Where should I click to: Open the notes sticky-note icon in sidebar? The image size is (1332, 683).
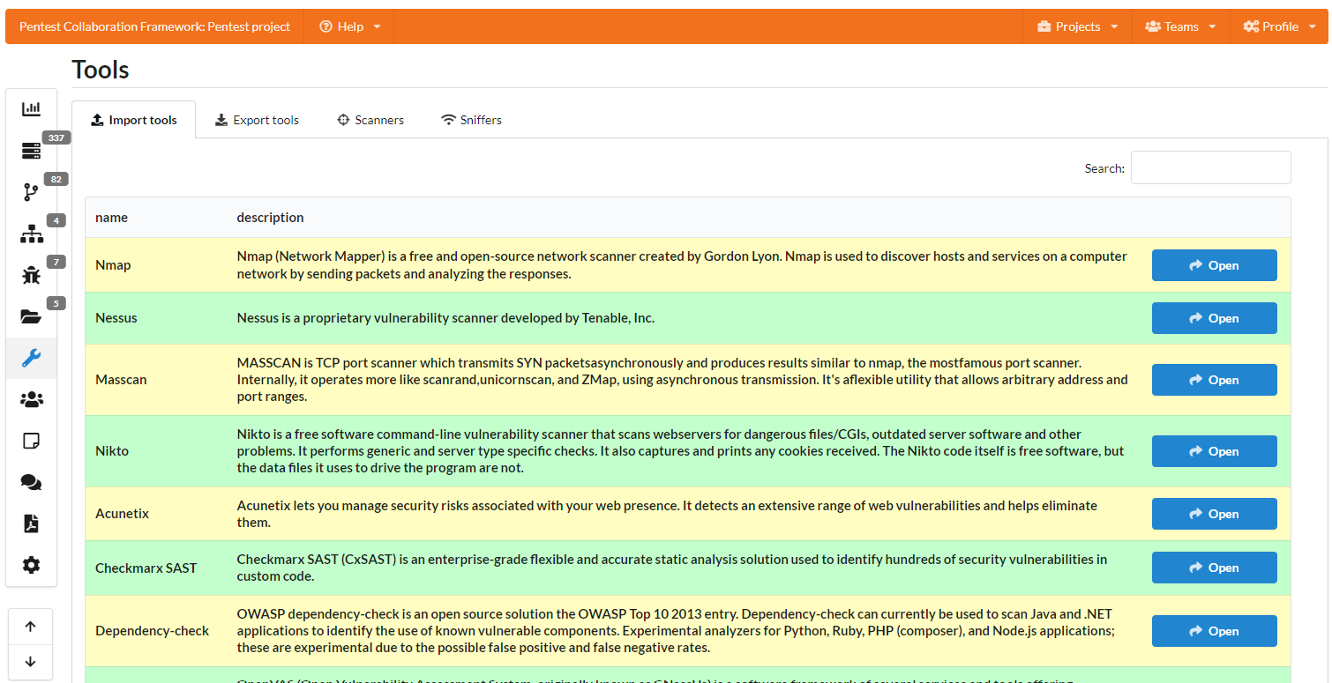pos(31,441)
